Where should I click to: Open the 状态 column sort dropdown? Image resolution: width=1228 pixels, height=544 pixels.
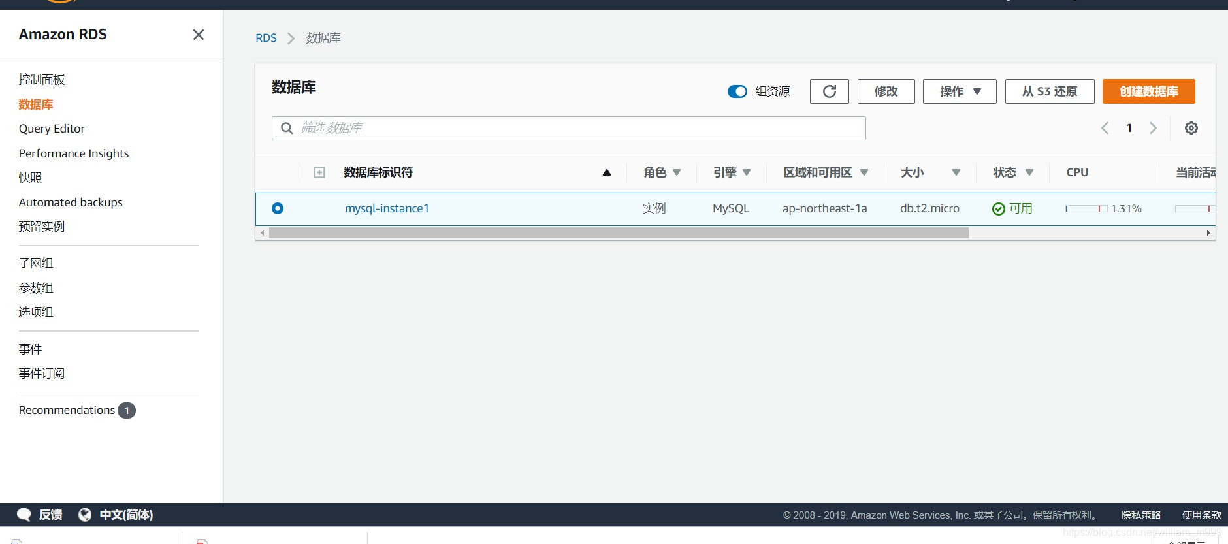click(1029, 172)
